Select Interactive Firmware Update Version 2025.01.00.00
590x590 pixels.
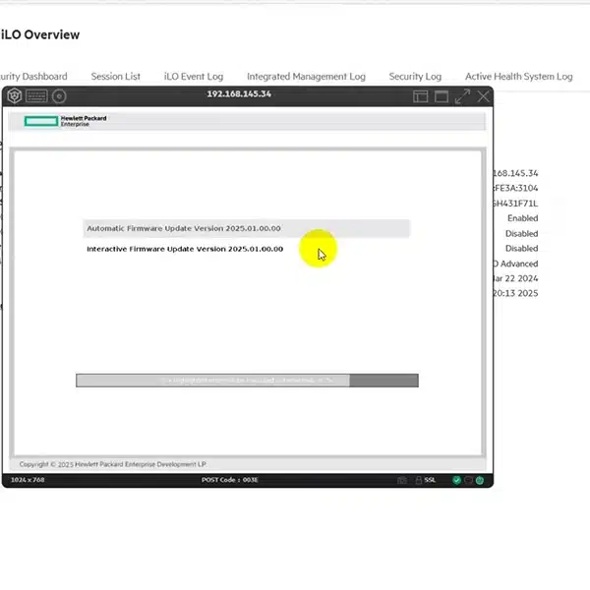coord(185,249)
